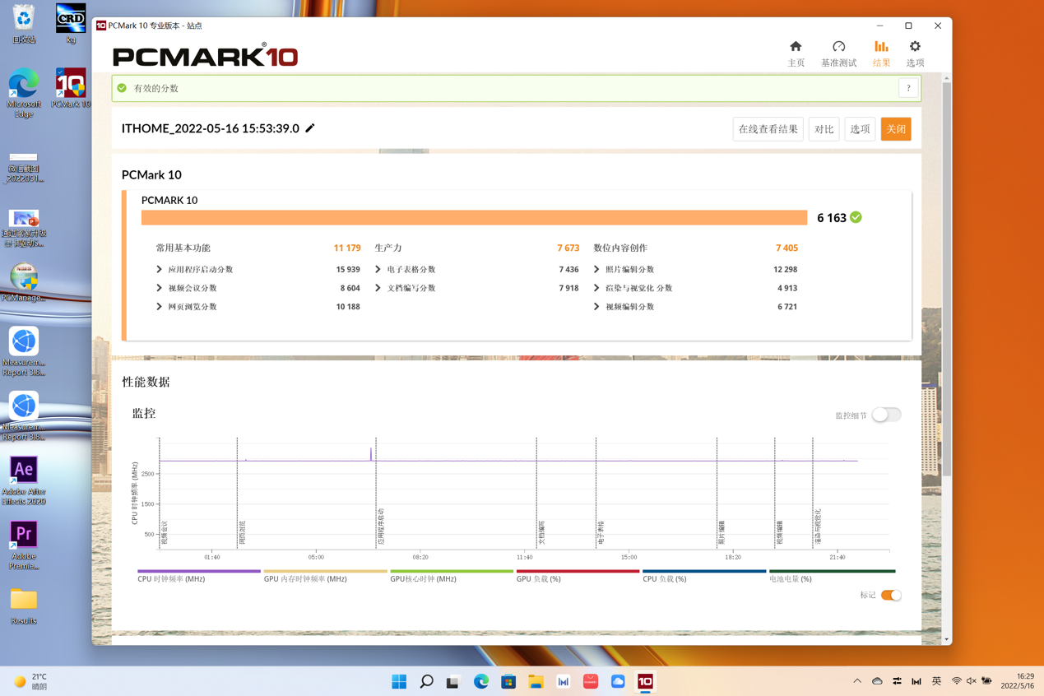1044x696 pixels.
Task: Click the 应用程序启动 marker line in chart
Action: point(376,494)
